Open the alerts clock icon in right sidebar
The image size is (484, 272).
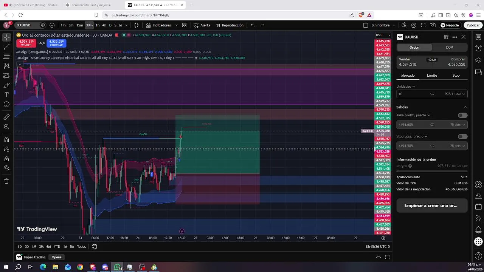pyautogui.click(x=478, y=49)
